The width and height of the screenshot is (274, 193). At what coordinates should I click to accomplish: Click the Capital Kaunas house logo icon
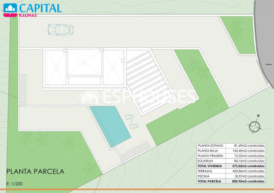[x=10, y=10]
